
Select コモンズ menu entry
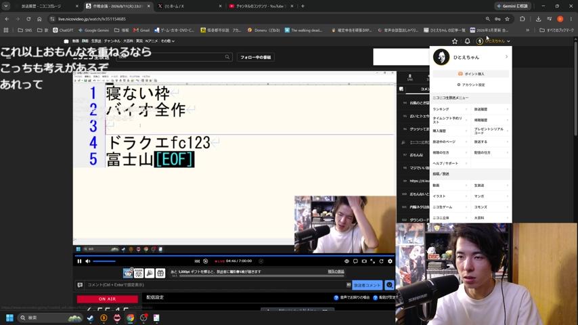tap(491, 207)
